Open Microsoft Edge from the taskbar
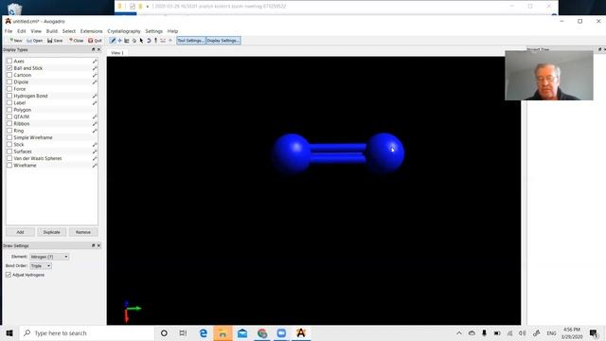The width and height of the screenshot is (606, 341). (204, 333)
